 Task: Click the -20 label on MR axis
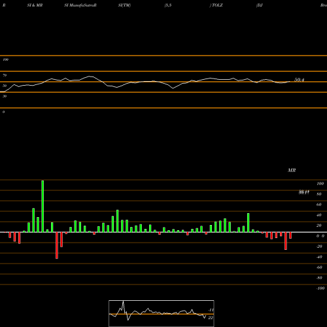319,247
